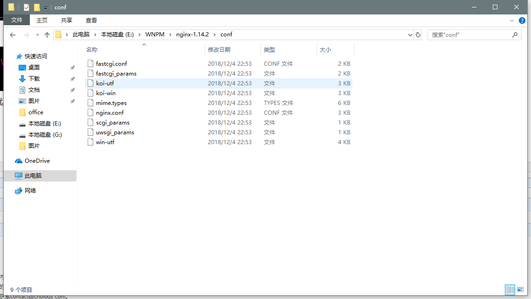Switch to the 共享 ribbon tab
Image resolution: width=531 pixels, height=299 pixels.
(66, 21)
